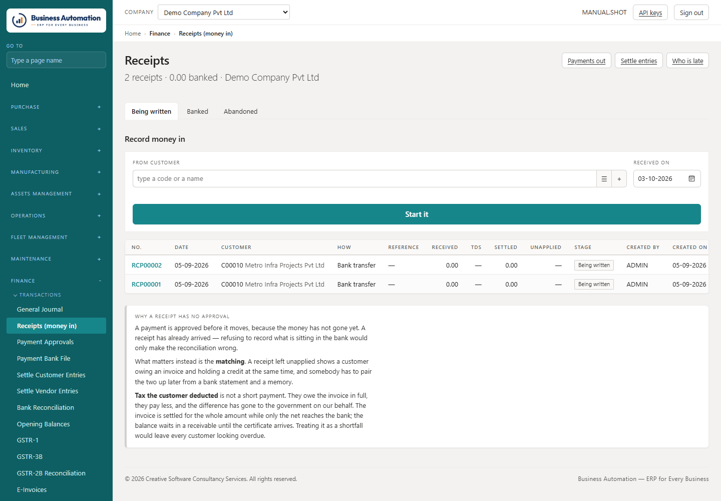
Task: Open Home in the sidebar
Action: pos(56,85)
